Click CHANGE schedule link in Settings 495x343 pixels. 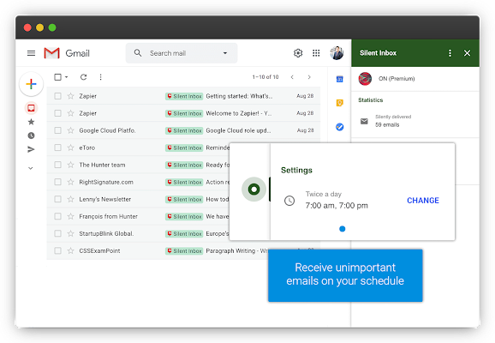click(x=423, y=201)
